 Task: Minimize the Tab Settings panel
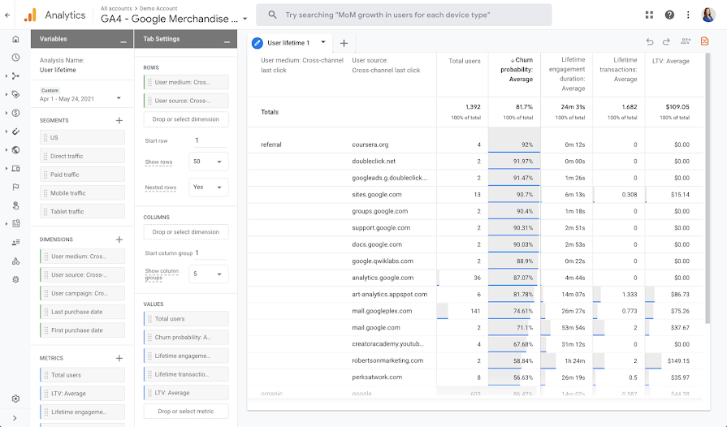[x=227, y=41]
